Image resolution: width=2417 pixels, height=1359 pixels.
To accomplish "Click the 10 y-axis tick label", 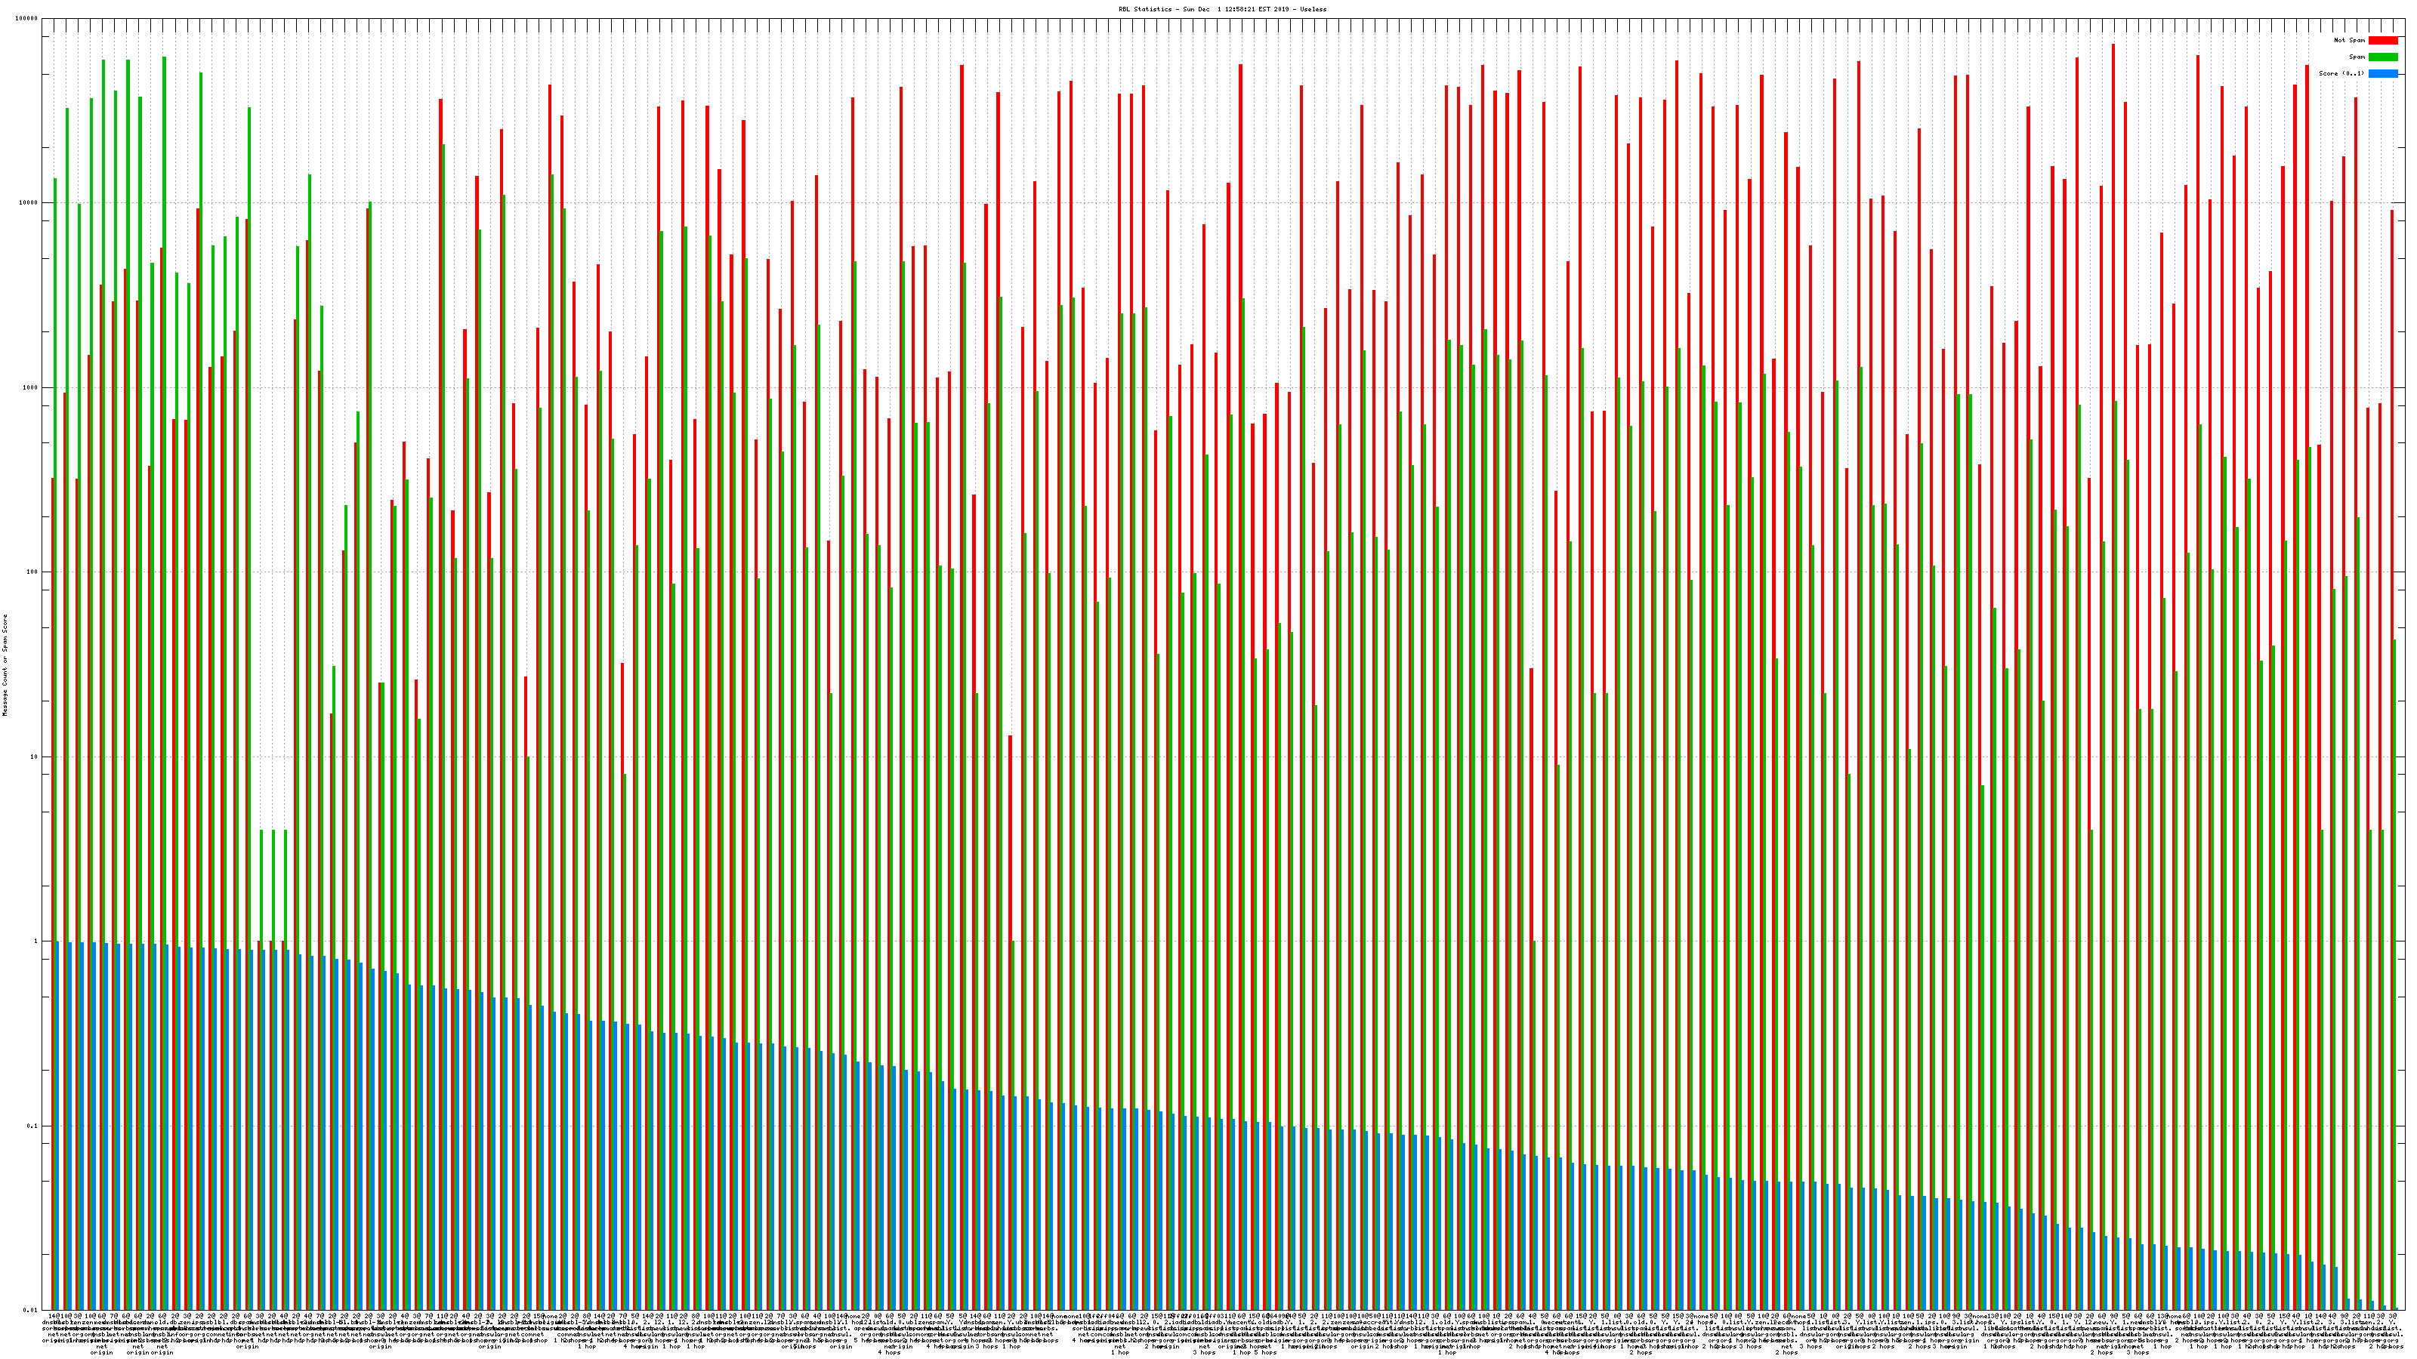I will 35,757.
